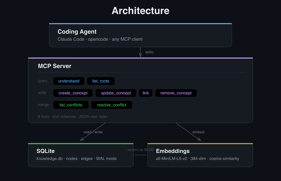Click the Coding Agent box title
Image resolution: width=281 pixels, height=181 pixels.
(77, 32)
